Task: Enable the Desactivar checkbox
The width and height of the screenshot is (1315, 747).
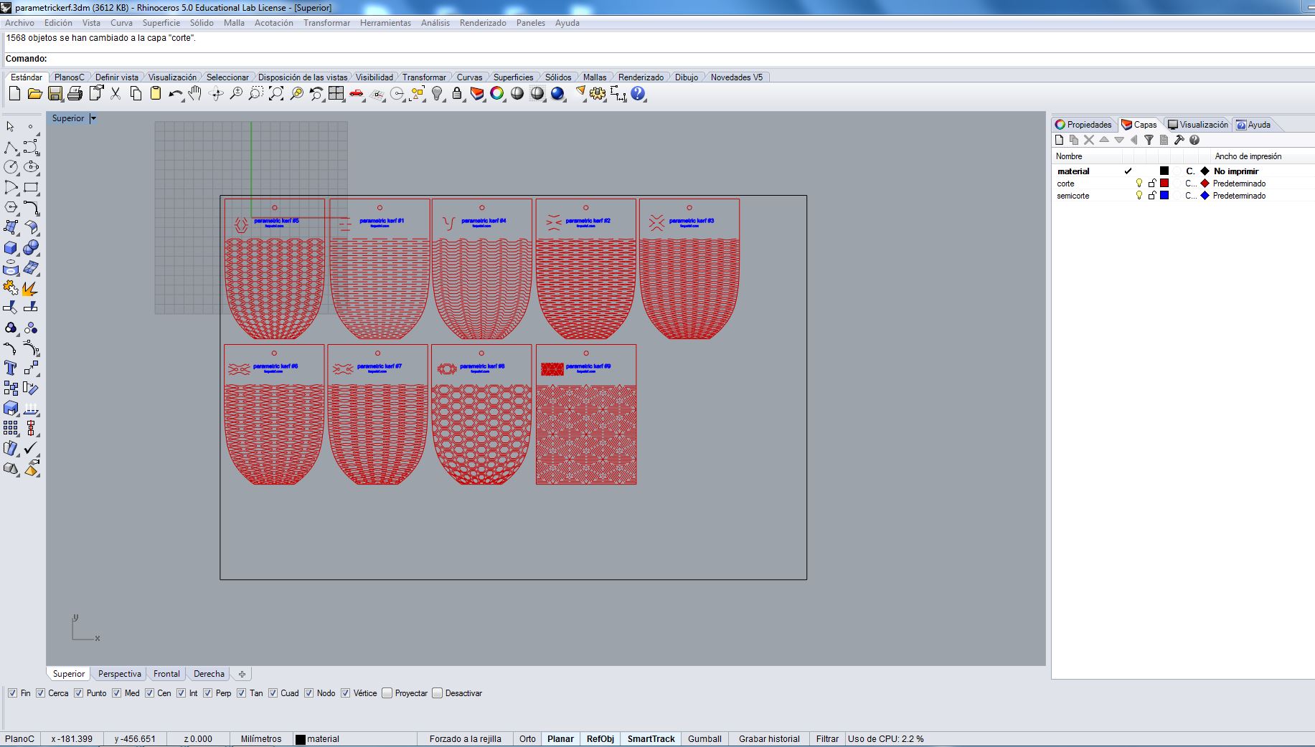Action: [438, 693]
